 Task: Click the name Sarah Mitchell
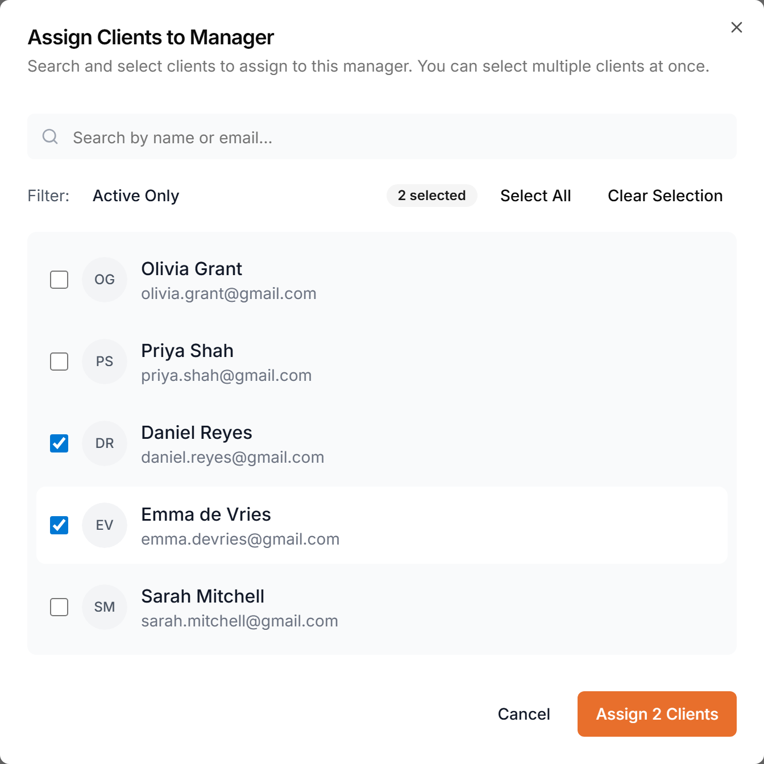pyautogui.click(x=202, y=596)
